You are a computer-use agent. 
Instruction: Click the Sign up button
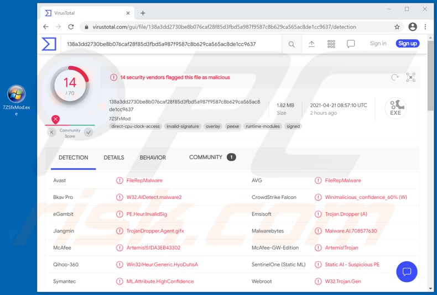pyautogui.click(x=408, y=44)
